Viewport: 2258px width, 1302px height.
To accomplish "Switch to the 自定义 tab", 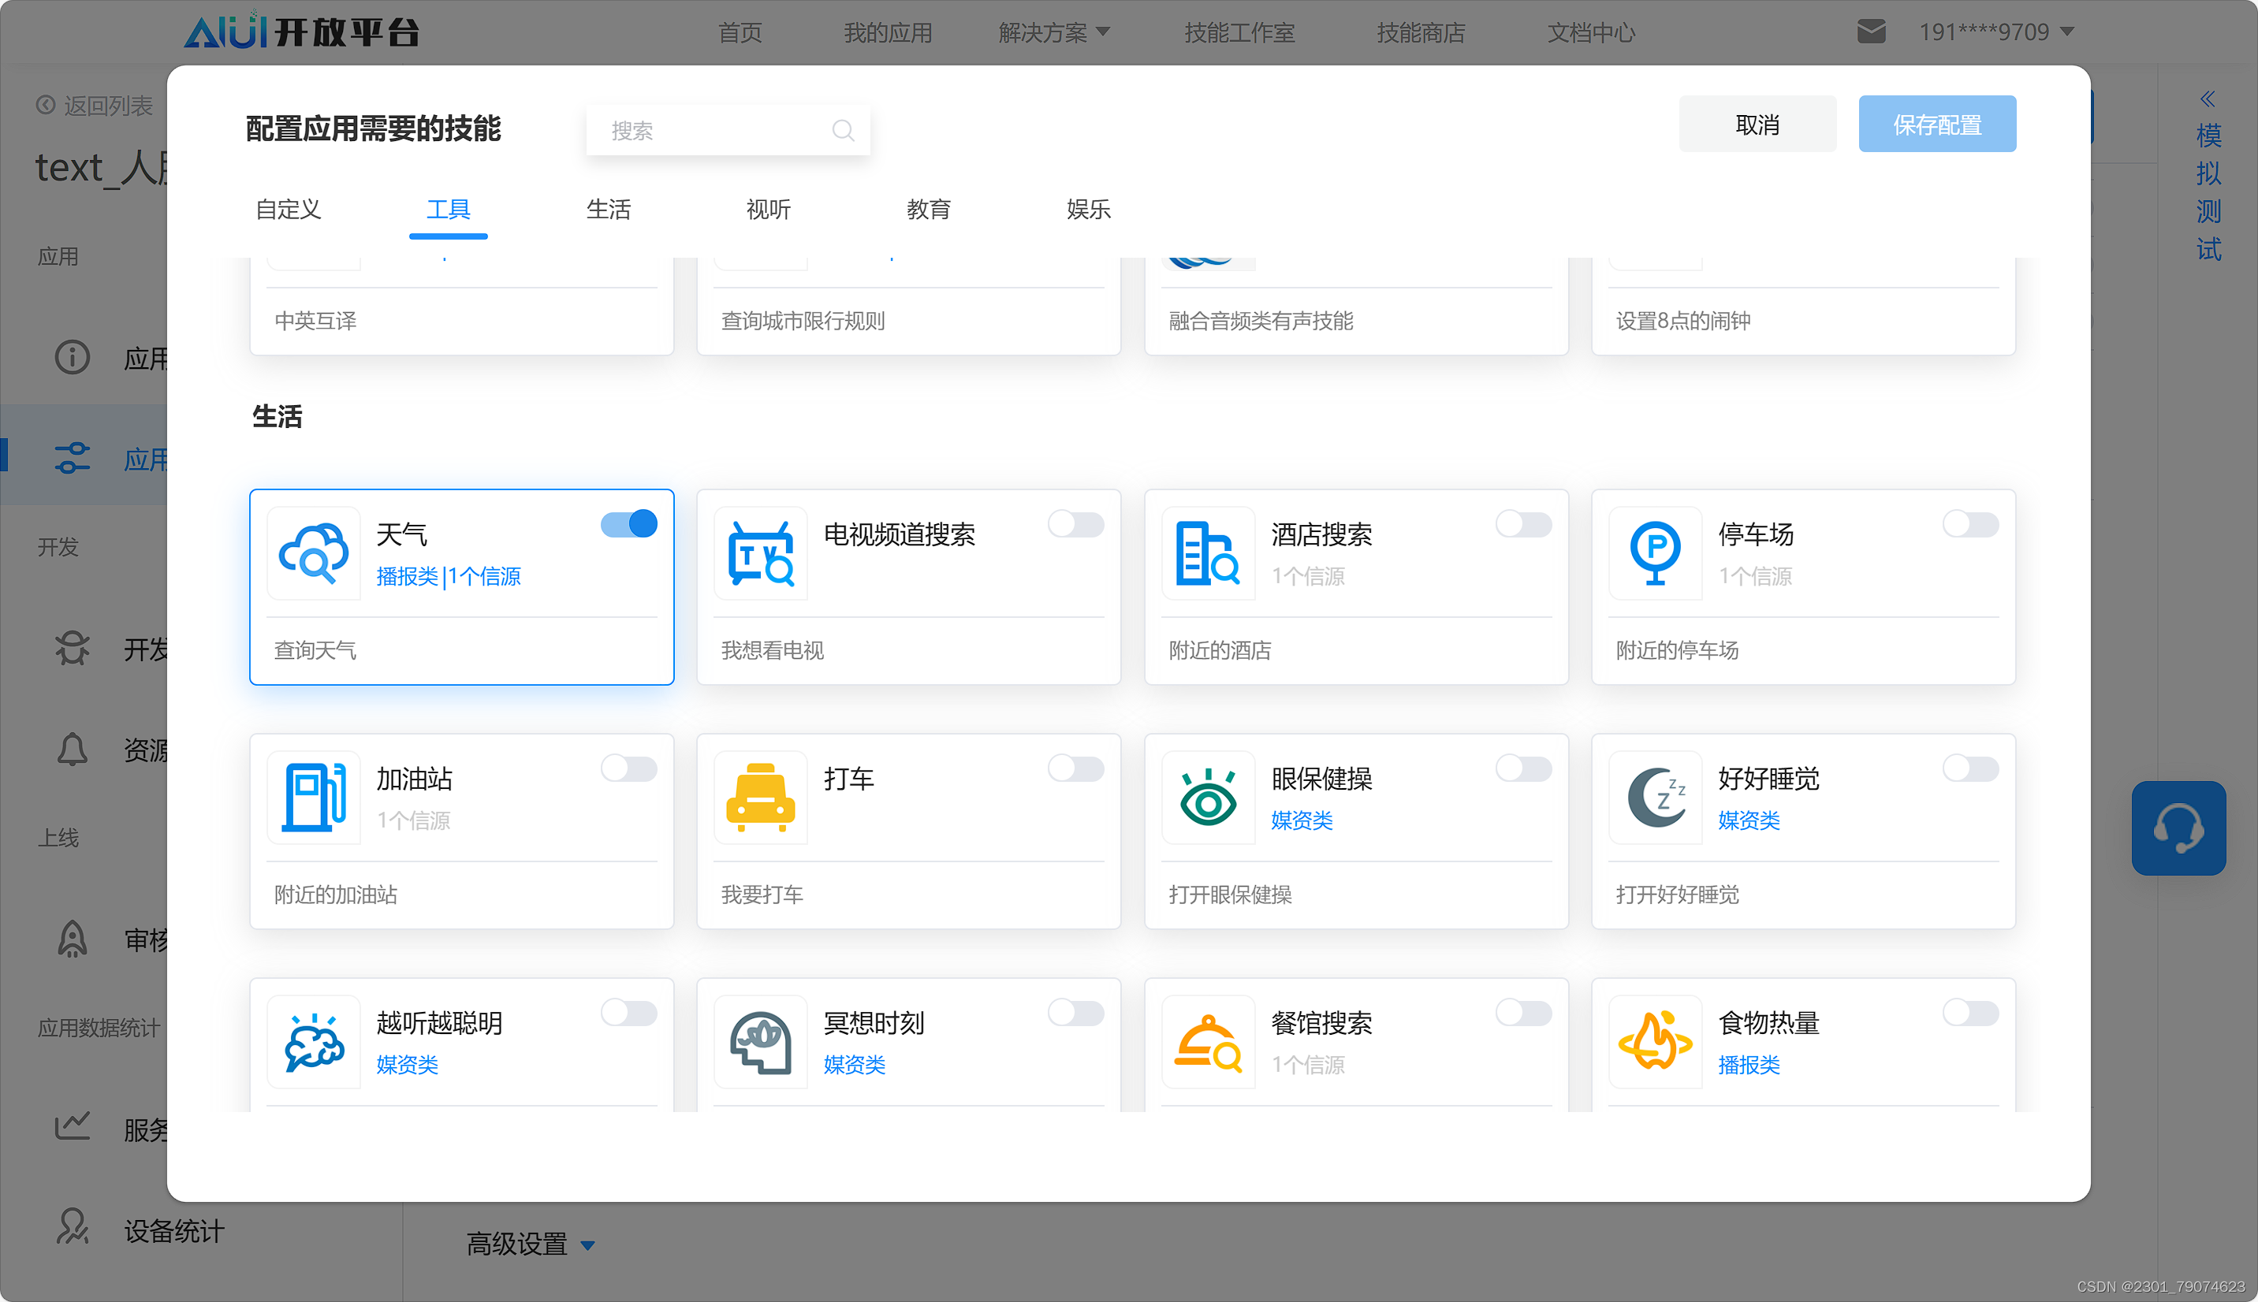I will click(x=287, y=210).
